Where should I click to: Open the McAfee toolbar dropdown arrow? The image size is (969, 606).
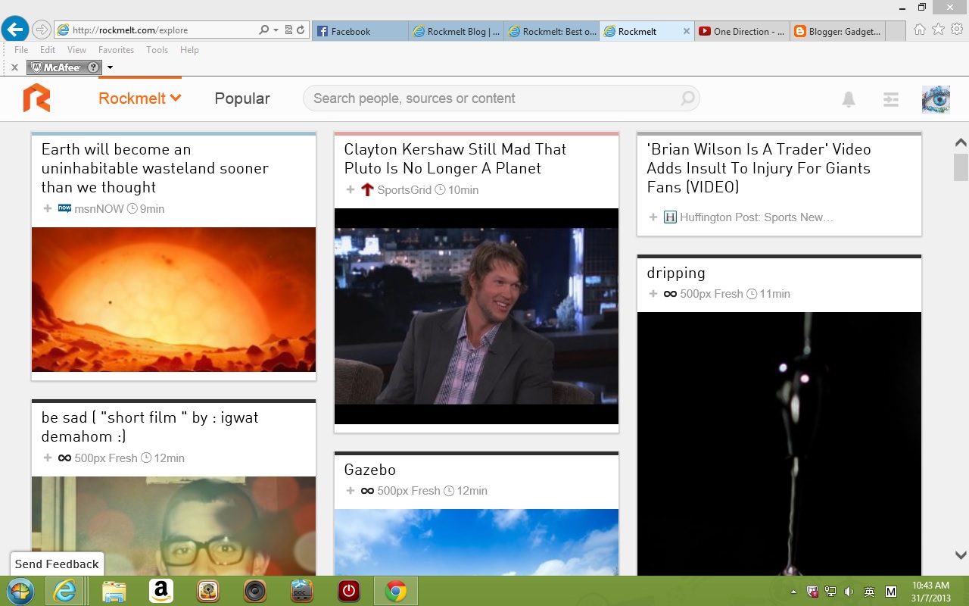[110, 67]
